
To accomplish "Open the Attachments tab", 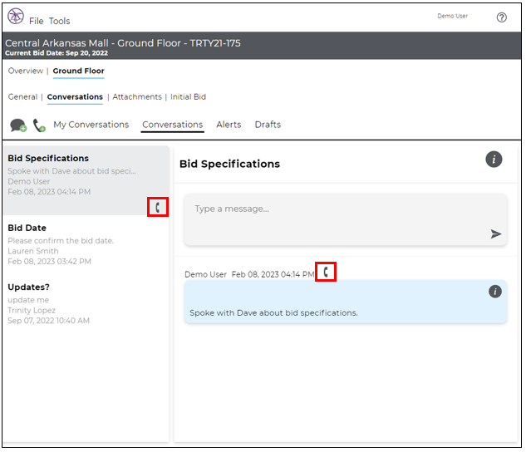I will click(x=137, y=97).
